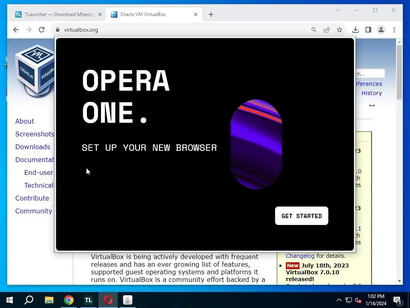Viewport: 410px width, 308px height.
Task: Open the About link in VirtualBox sidebar
Action: pos(24,121)
